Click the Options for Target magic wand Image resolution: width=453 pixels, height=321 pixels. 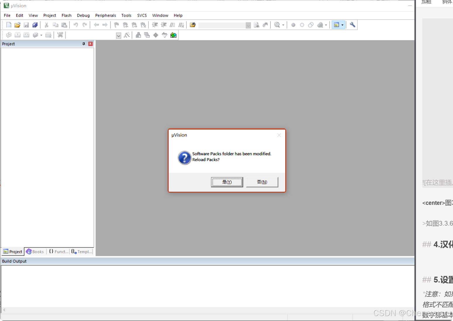127,35
